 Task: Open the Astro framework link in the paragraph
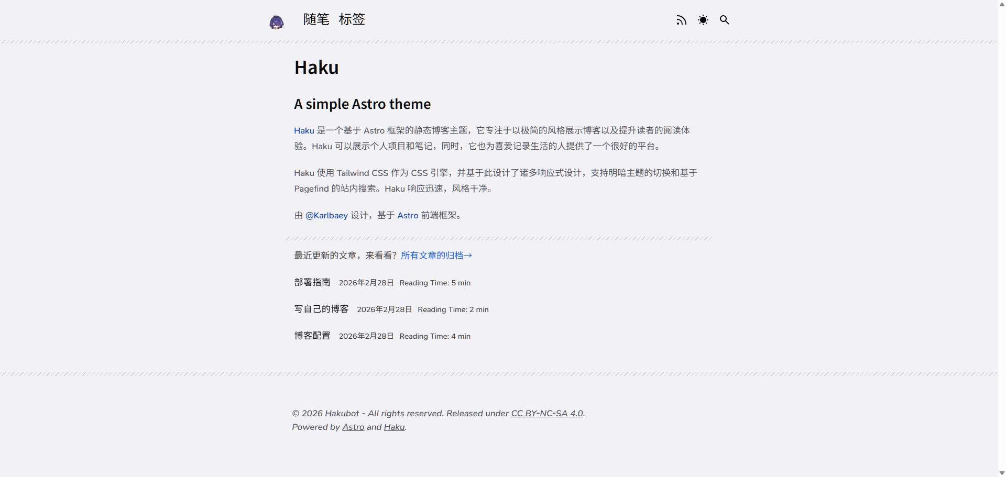click(407, 215)
